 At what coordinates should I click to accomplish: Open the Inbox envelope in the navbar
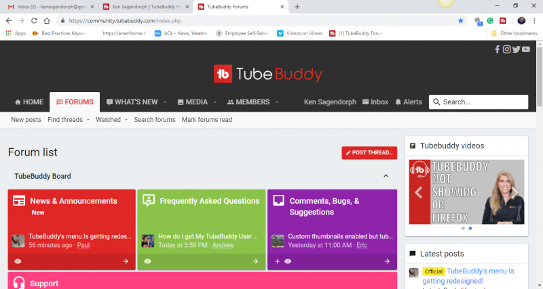point(375,102)
